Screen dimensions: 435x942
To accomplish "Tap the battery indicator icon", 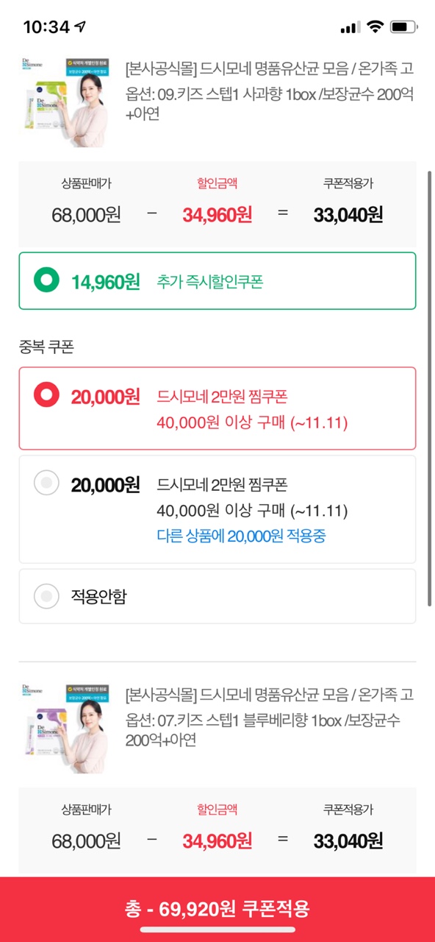I will [x=403, y=27].
